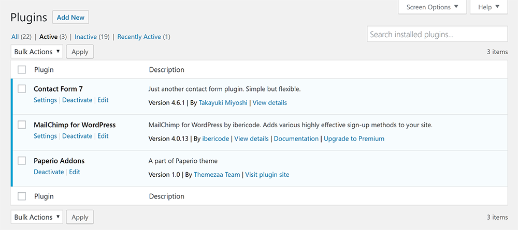The image size is (518, 230).
Task: Click the top Apply button
Action: [80, 52]
